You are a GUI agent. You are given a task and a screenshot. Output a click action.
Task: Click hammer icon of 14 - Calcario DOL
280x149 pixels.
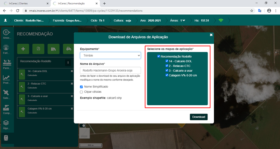tap(22, 74)
